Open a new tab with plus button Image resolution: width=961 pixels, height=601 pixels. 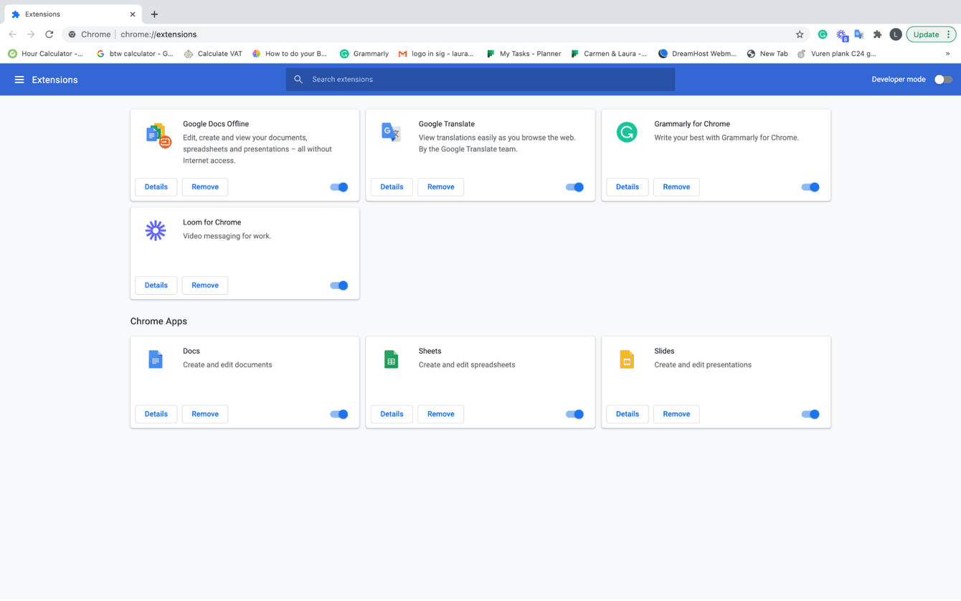pyautogui.click(x=154, y=14)
